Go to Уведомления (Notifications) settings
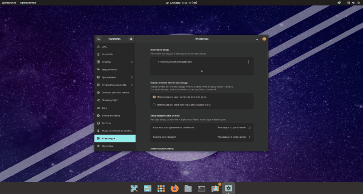The image size is (363, 194). 115,70
